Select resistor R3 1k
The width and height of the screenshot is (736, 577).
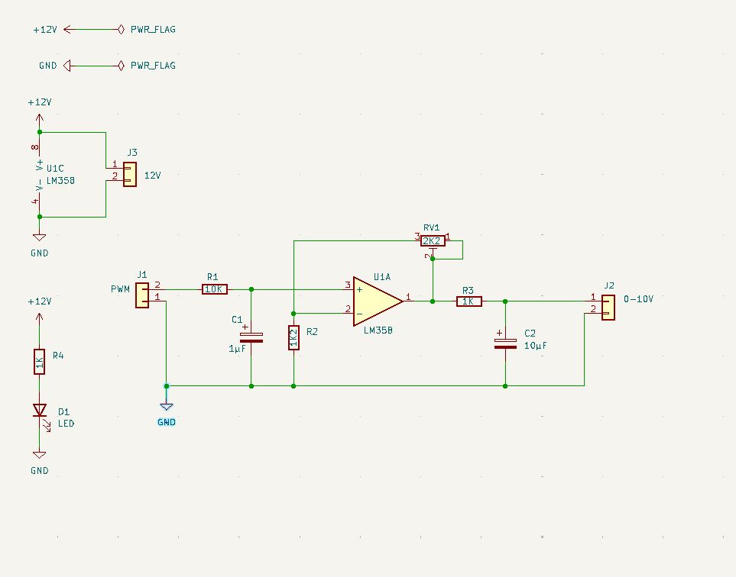[x=469, y=301]
